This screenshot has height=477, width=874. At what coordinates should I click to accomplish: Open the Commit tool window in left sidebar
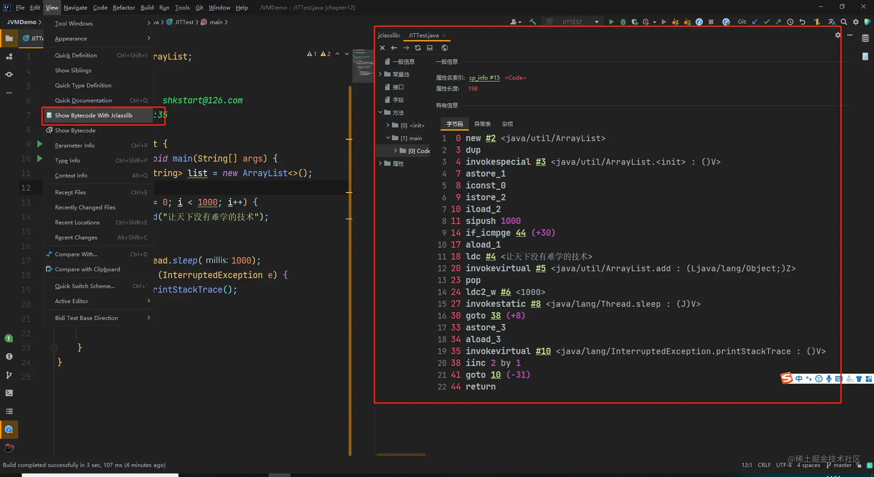click(9, 74)
